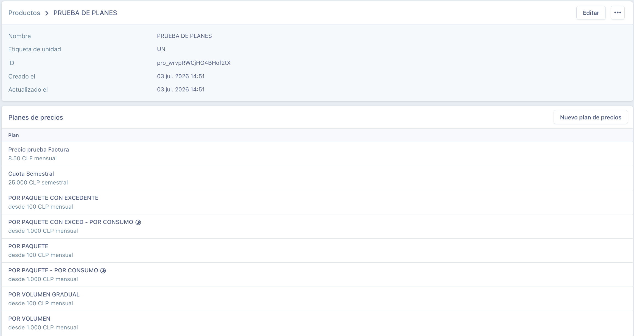Click the Plan column header
Viewport: 634px width, 336px height.
[x=13, y=135]
